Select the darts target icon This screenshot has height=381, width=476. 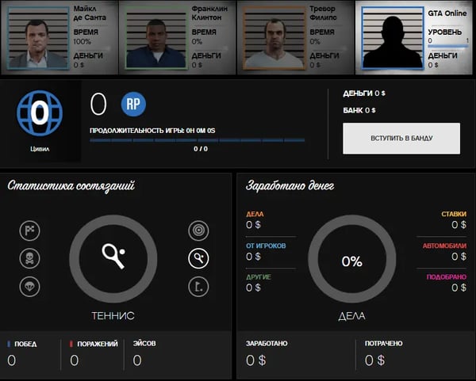pyautogui.click(x=198, y=231)
